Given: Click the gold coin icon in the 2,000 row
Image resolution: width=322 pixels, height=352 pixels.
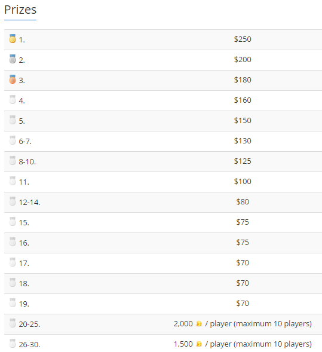Looking at the screenshot, I should click(x=199, y=324).
